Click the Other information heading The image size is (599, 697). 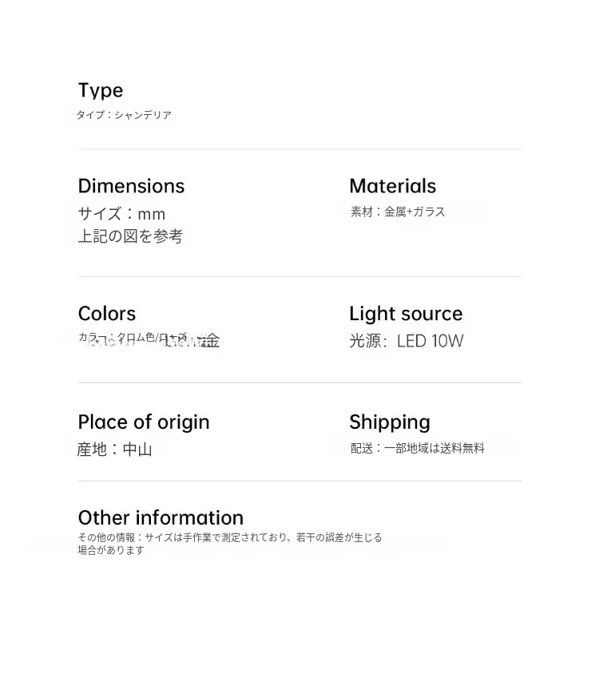pos(161,517)
